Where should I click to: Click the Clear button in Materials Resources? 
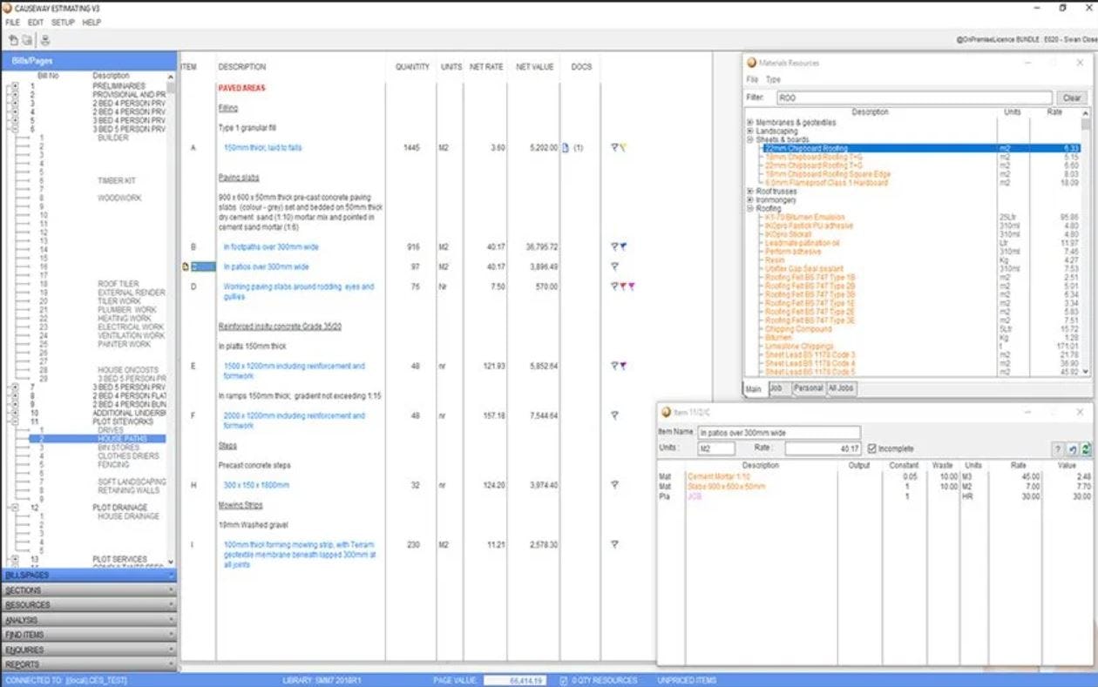pos(1071,97)
